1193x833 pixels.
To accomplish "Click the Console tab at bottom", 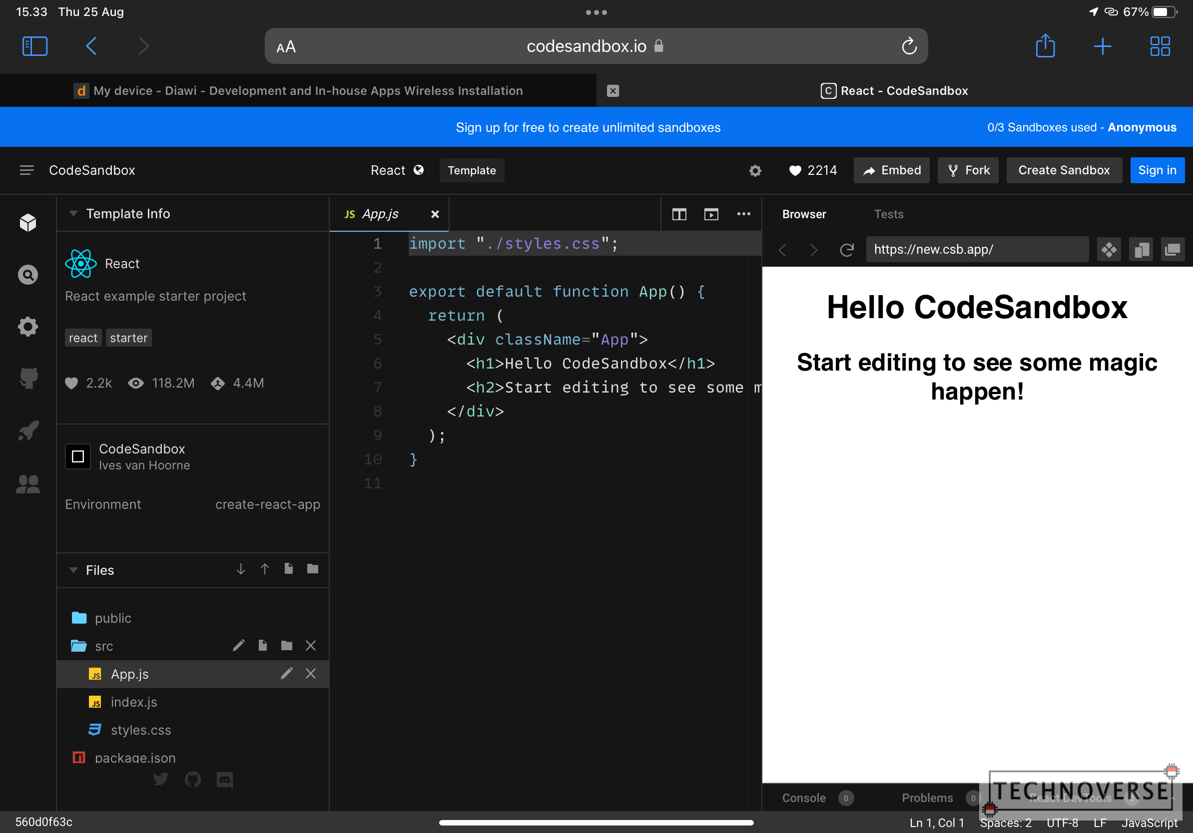I will tap(804, 798).
